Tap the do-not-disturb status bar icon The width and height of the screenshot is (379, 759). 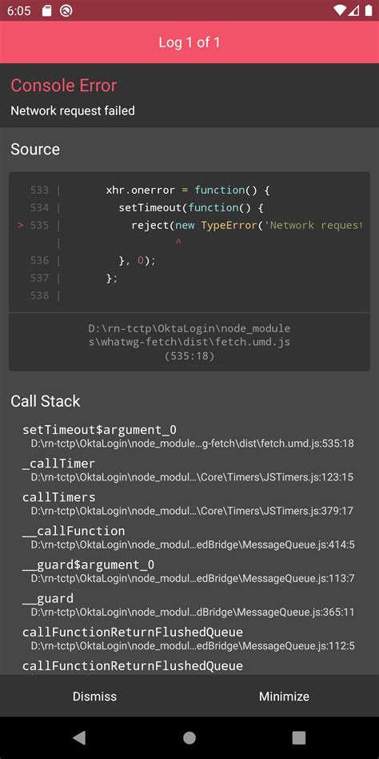[66, 10]
